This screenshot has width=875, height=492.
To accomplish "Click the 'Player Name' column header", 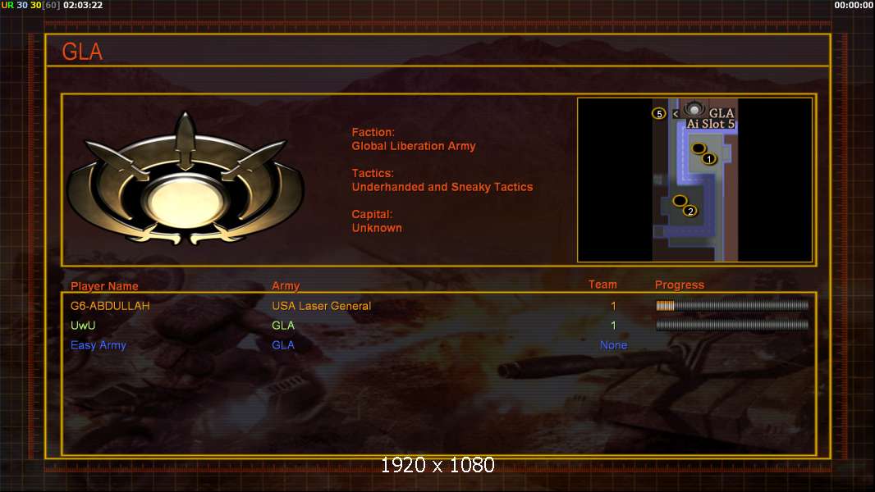I will [104, 286].
